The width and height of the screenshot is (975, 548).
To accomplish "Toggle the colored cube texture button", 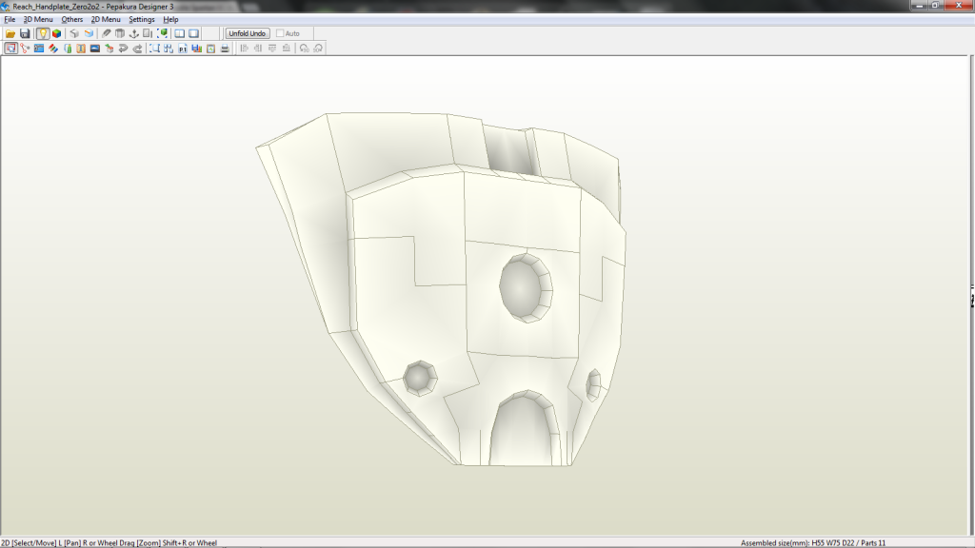I will click(56, 33).
